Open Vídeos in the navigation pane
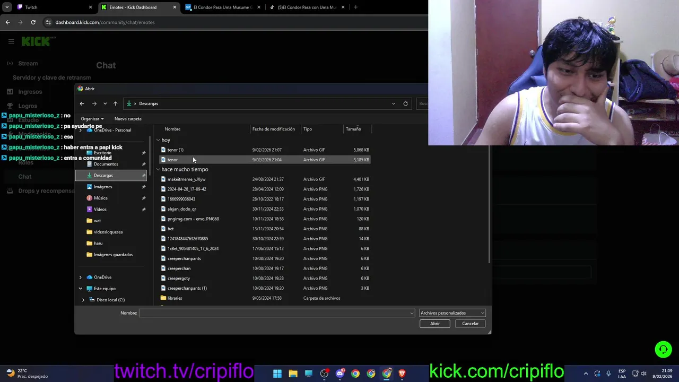The width and height of the screenshot is (679, 382). (x=100, y=210)
